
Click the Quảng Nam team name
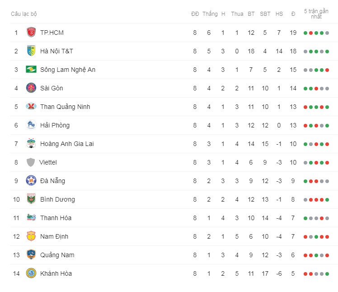click(x=57, y=255)
